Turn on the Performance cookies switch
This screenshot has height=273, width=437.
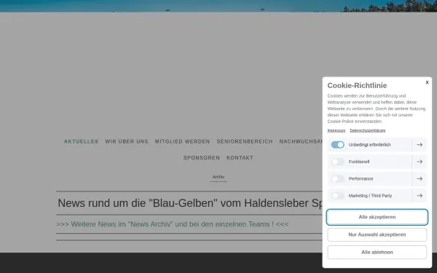tap(337, 178)
